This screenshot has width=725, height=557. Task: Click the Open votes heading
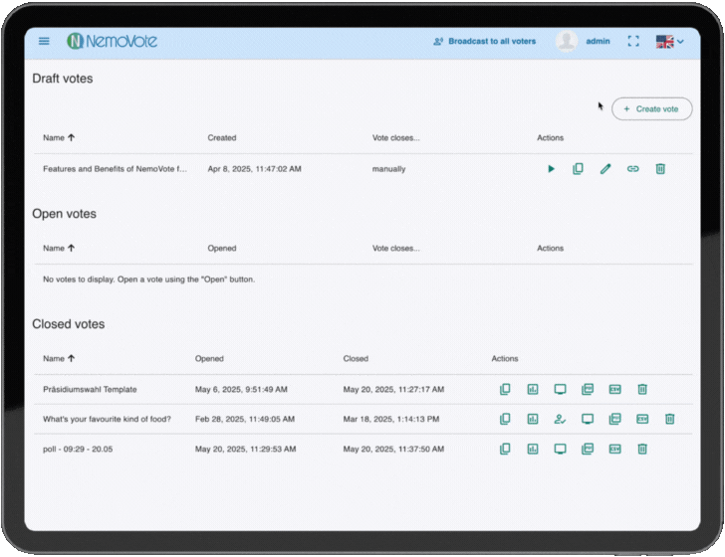(x=65, y=214)
